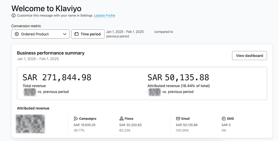Click the View dashboard button
This screenshot has width=278, height=141.
249,56
